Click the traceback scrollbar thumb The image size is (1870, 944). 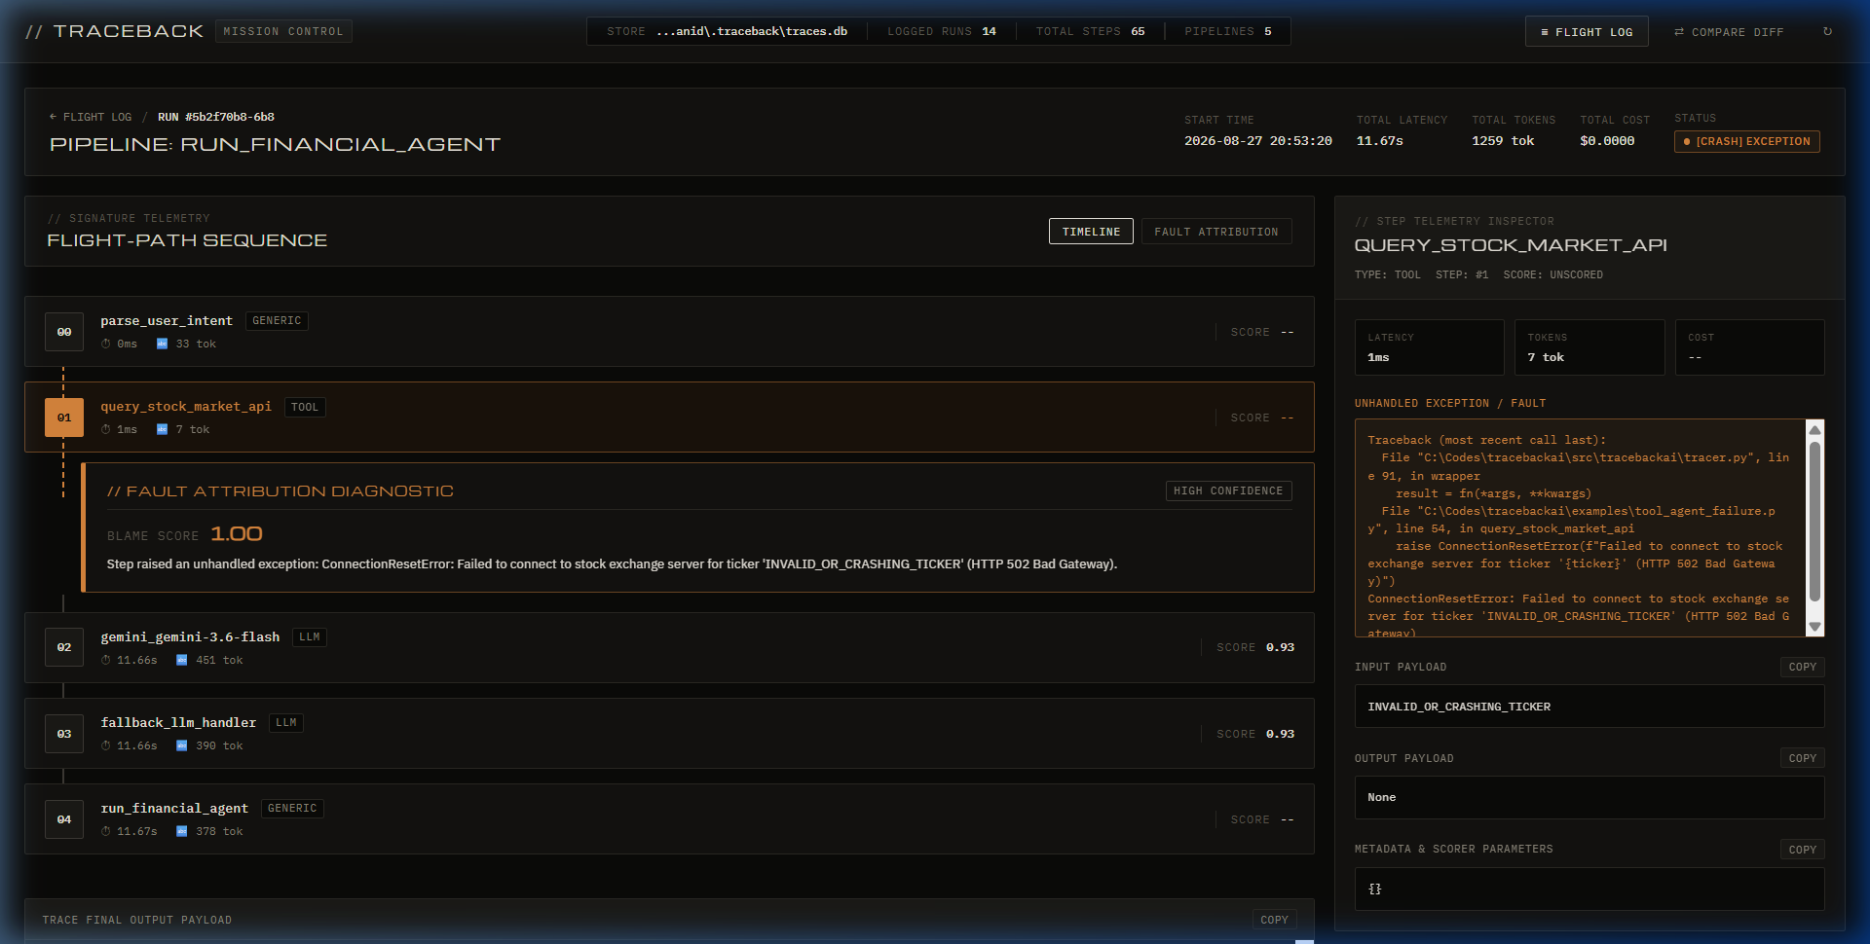(x=1814, y=522)
